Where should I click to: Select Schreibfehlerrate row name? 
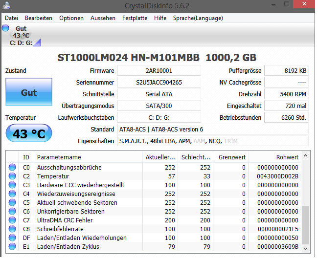click(x=60, y=229)
